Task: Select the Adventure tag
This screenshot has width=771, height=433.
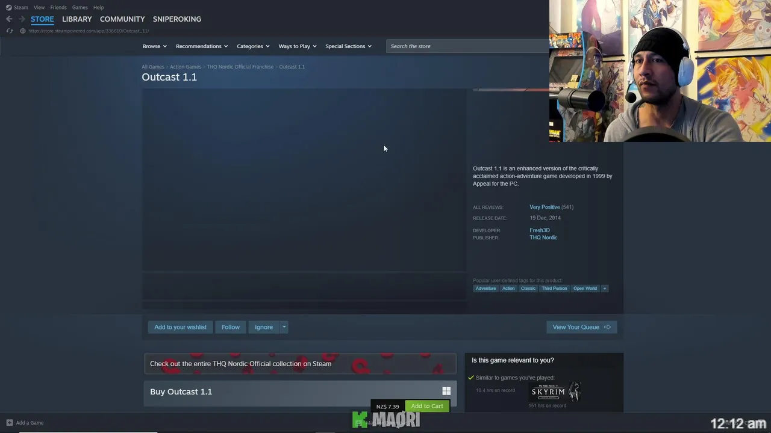Action: click(x=485, y=289)
